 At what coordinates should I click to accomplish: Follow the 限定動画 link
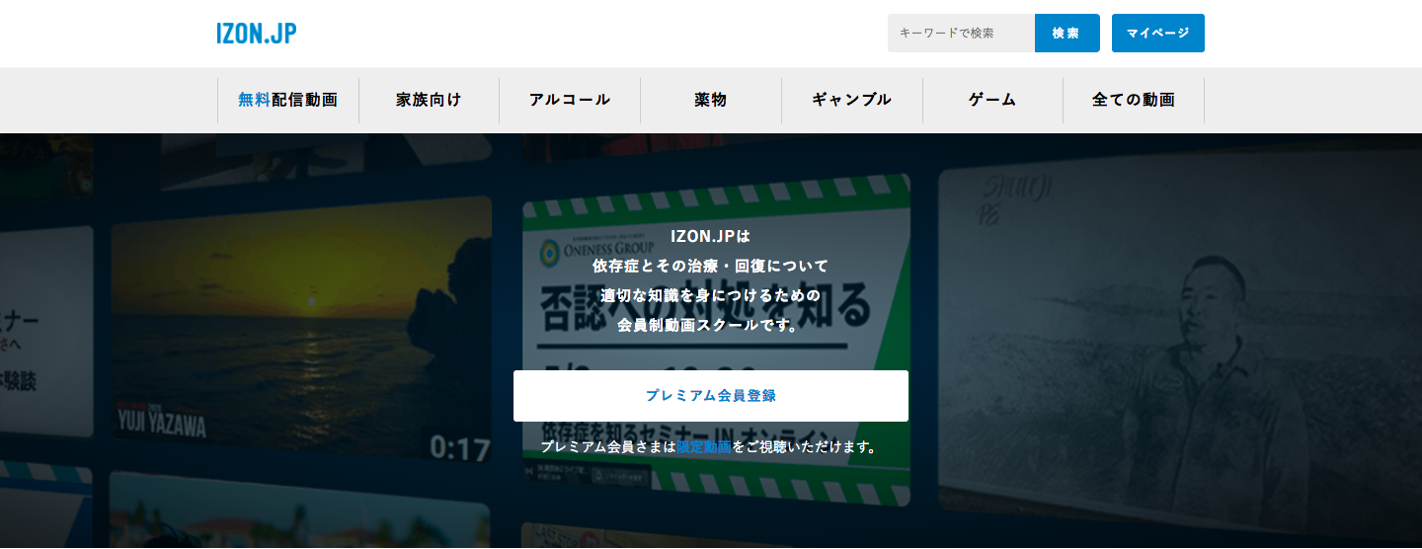coord(704,447)
